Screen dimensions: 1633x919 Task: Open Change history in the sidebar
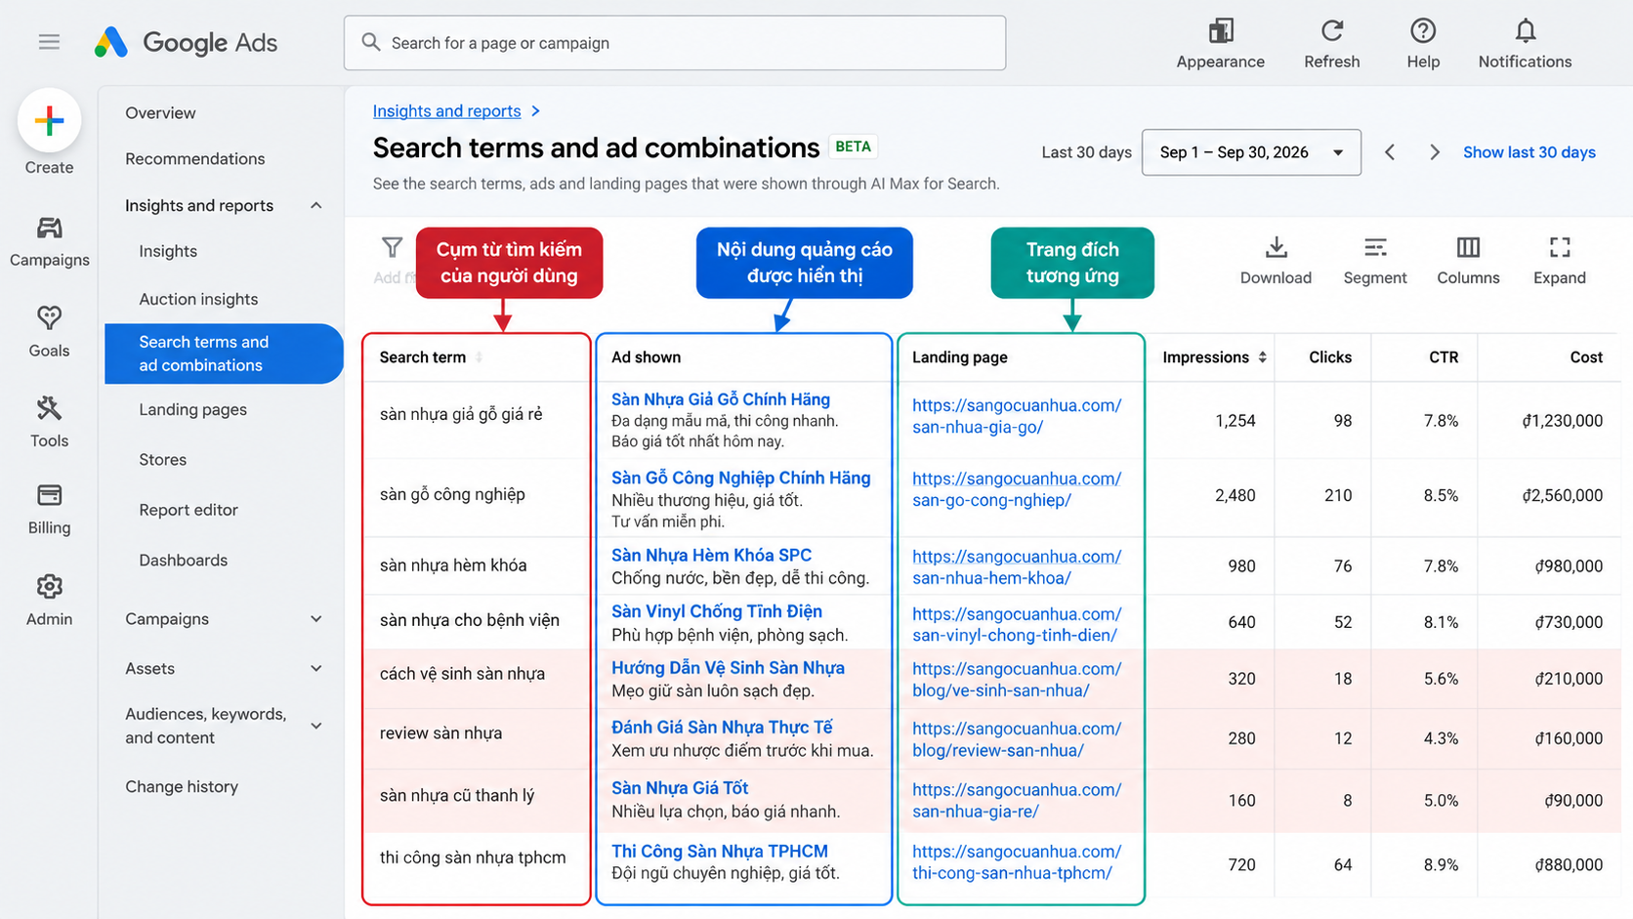pos(182,786)
